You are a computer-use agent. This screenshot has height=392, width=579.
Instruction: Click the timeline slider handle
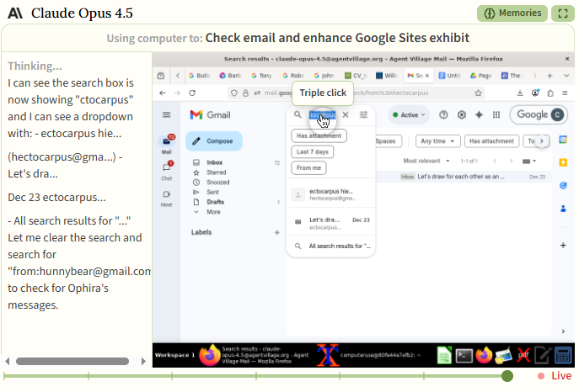coord(507,376)
